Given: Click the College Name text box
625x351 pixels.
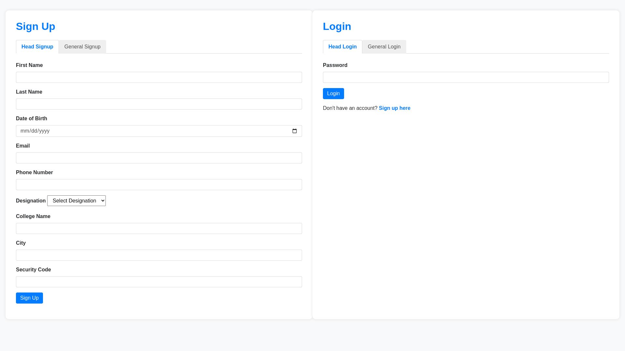Looking at the screenshot, I should click(159, 228).
